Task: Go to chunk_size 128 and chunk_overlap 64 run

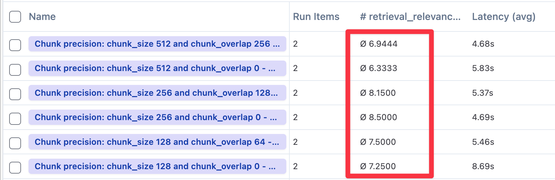Action: pyautogui.click(x=157, y=142)
